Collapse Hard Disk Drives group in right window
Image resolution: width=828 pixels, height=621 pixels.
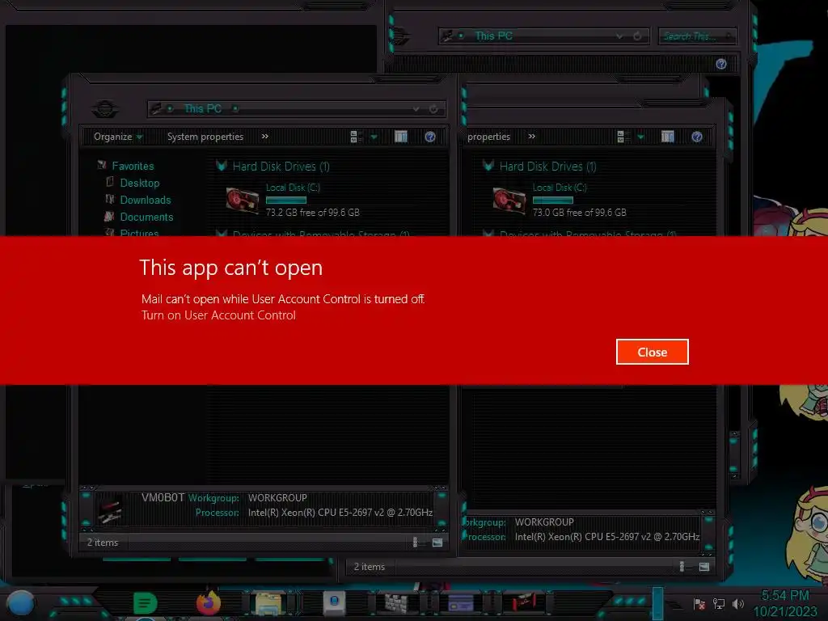click(x=488, y=166)
